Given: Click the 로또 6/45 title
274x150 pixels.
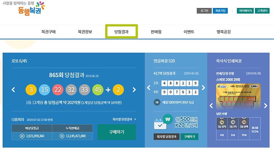Looking at the screenshot, I should pyautogui.click(x=19, y=61).
